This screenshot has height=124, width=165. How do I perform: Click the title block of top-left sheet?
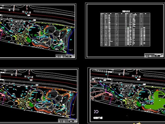(65, 56)
